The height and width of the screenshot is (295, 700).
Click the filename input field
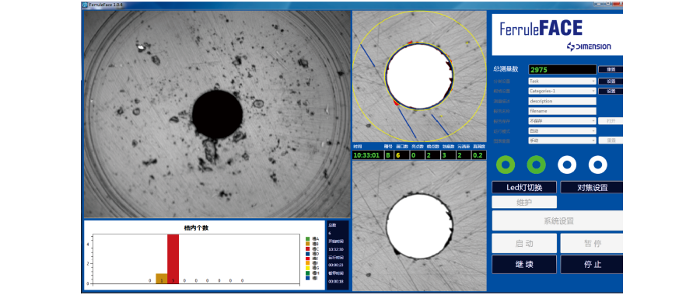(x=562, y=111)
